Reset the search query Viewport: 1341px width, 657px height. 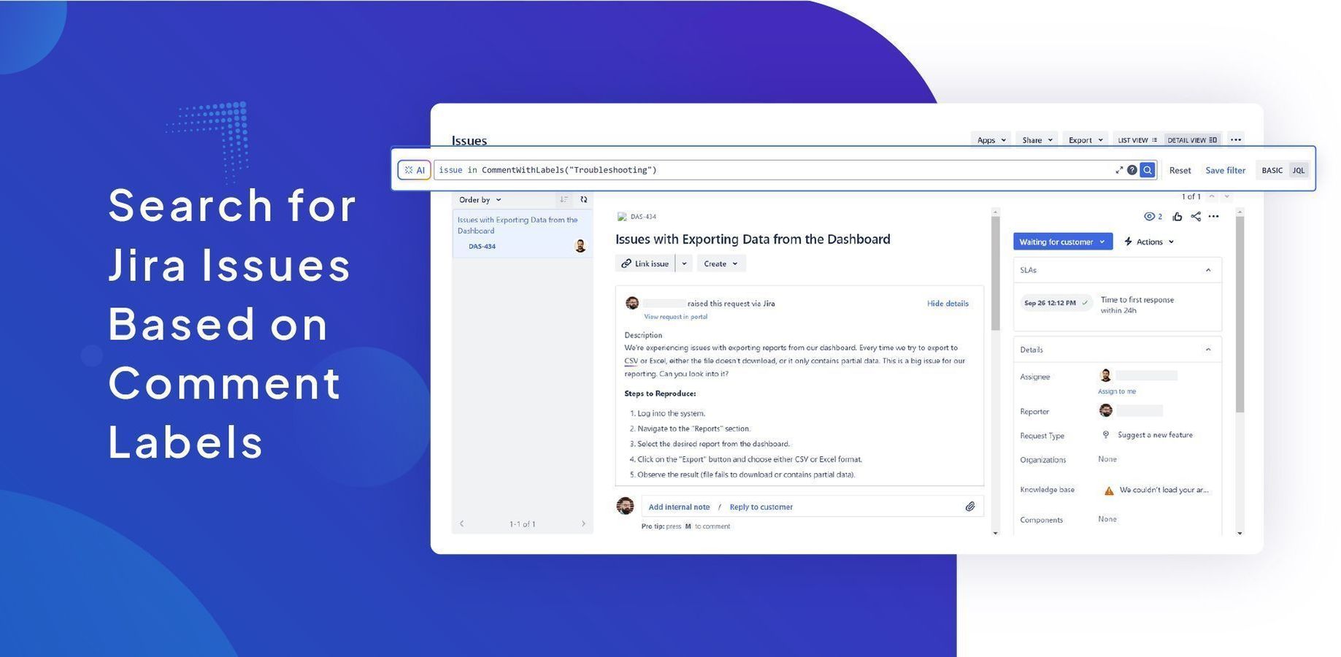1180,170
